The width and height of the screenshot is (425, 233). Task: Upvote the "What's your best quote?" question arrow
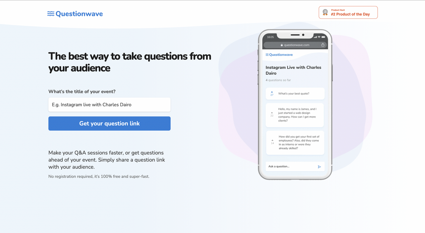[x=272, y=92]
